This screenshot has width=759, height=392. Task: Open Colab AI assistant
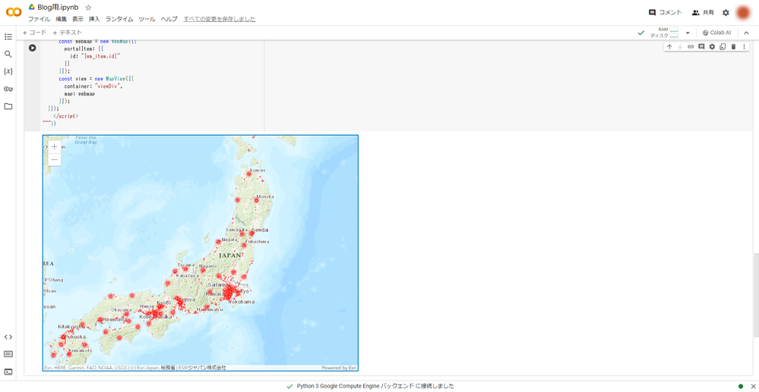pyautogui.click(x=717, y=33)
